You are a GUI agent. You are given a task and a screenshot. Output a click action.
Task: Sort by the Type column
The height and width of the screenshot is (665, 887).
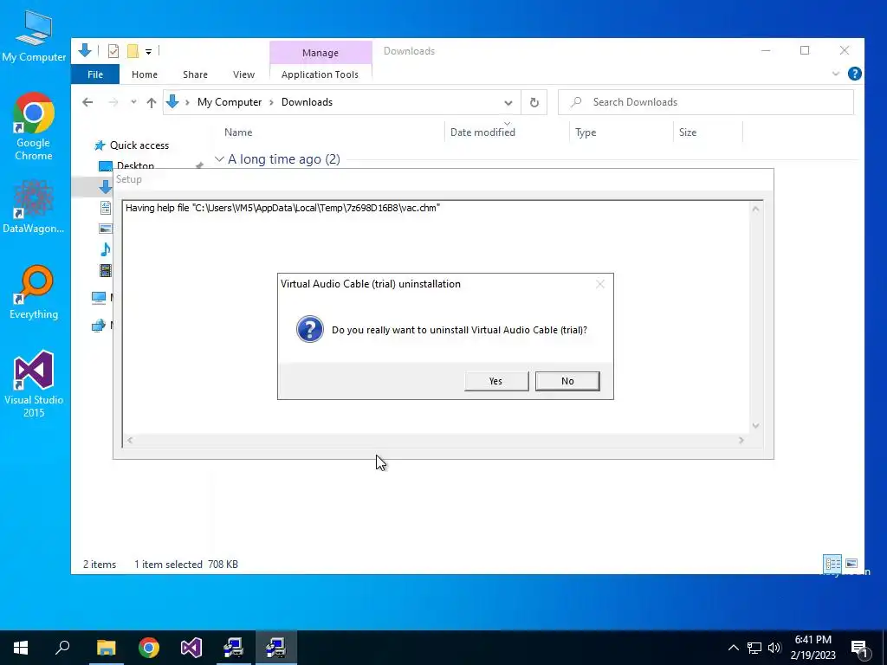586,132
